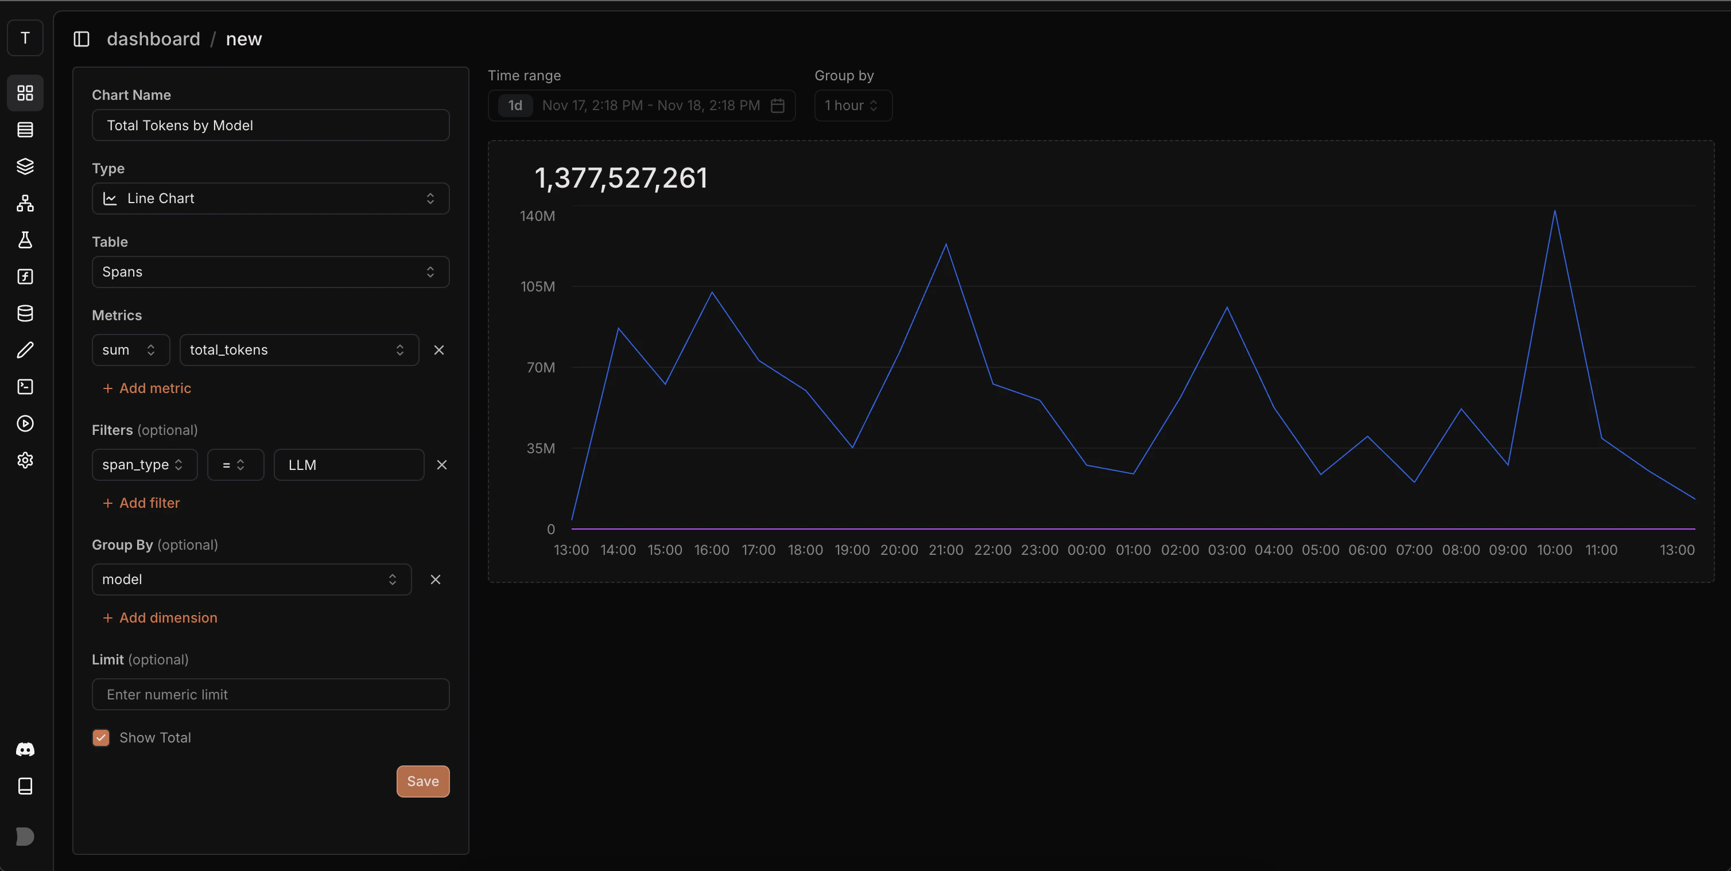Viewport: 1731px width, 871px height.
Task: Click the stacked layers icon in sidebar
Action: tap(25, 166)
